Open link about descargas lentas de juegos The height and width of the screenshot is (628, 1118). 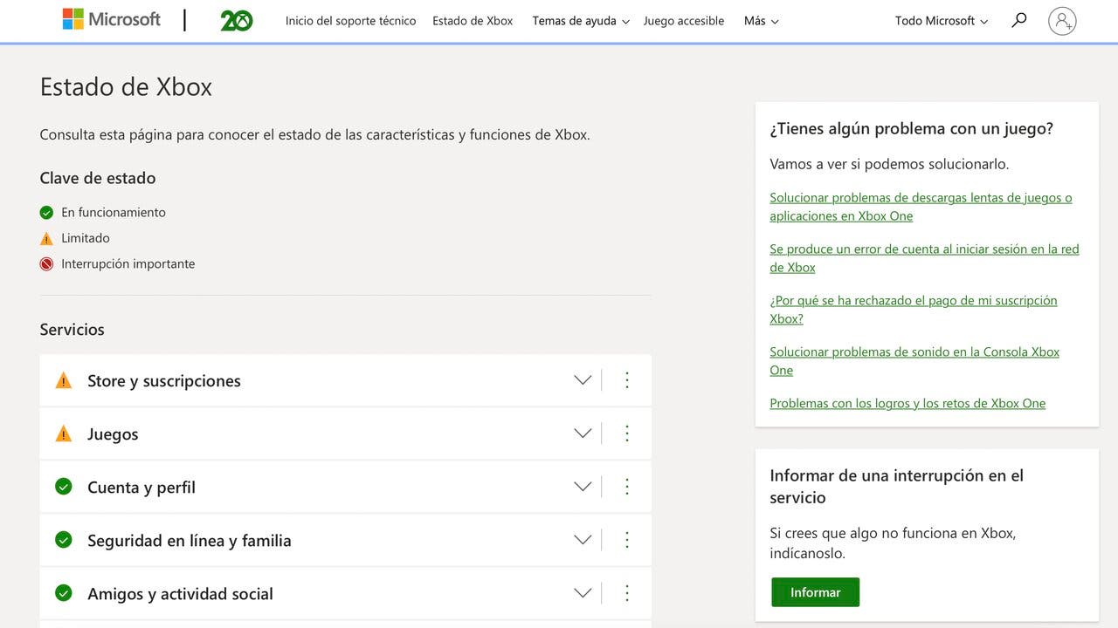coord(921,207)
